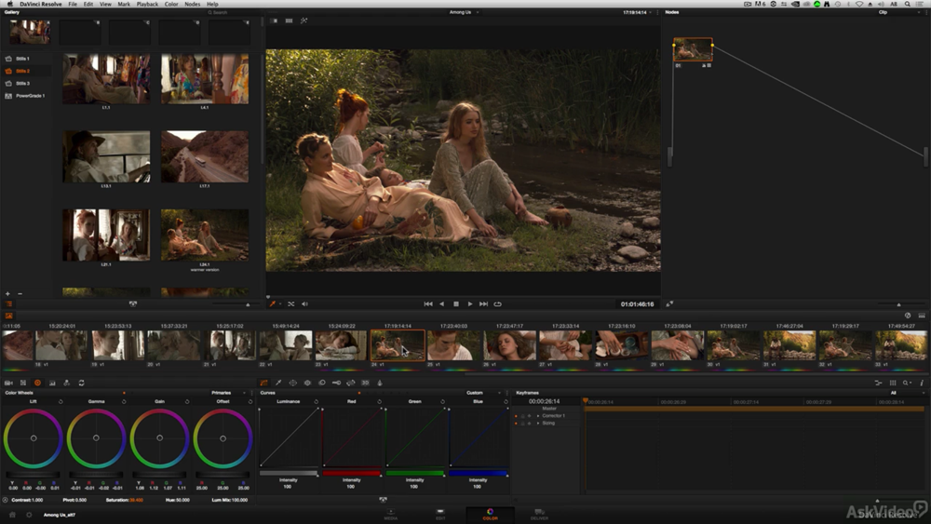Toggle unmix shuffle icon in viewer
The height and width of the screenshot is (524, 931).
(x=290, y=303)
